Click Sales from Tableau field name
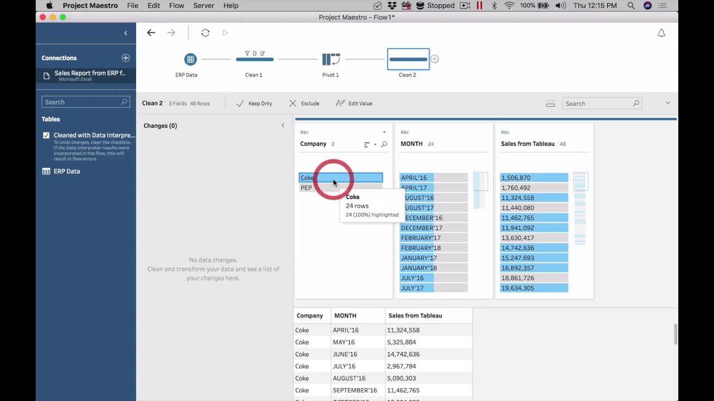Image resolution: width=714 pixels, height=401 pixels. point(528,144)
